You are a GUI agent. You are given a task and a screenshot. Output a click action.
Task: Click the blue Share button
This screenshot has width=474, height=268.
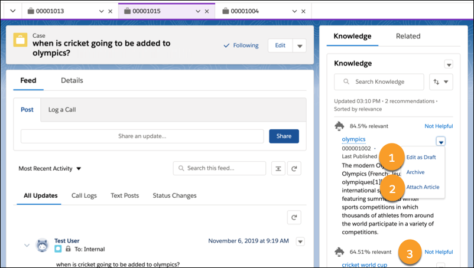click(x=284, y=136)
